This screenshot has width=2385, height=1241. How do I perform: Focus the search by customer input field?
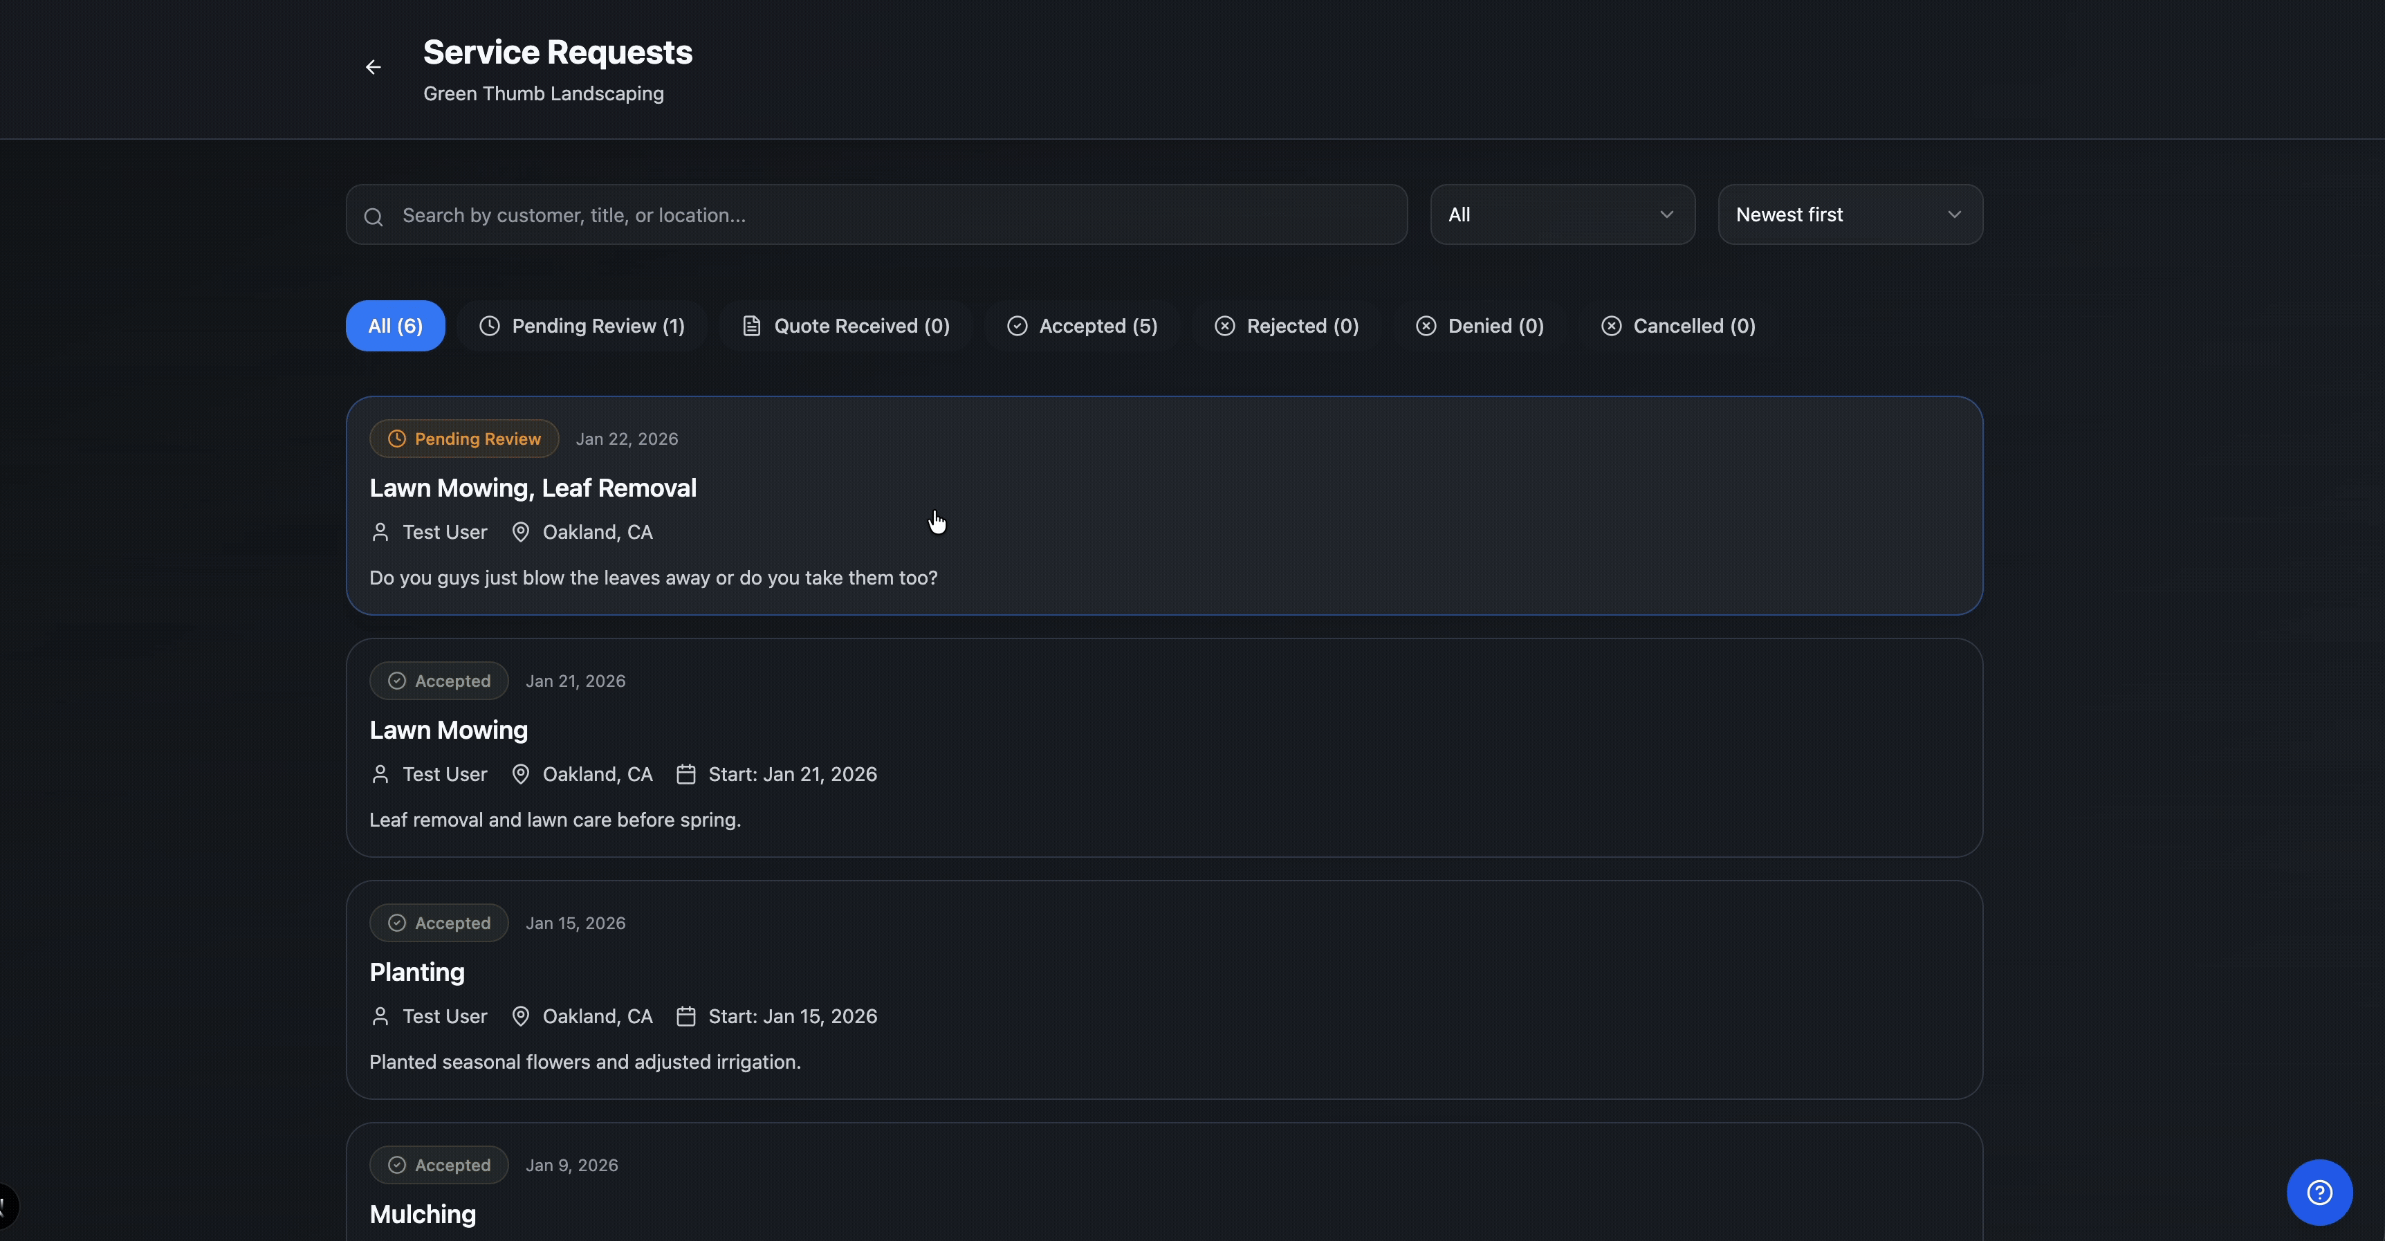click(x=889, y=216)
